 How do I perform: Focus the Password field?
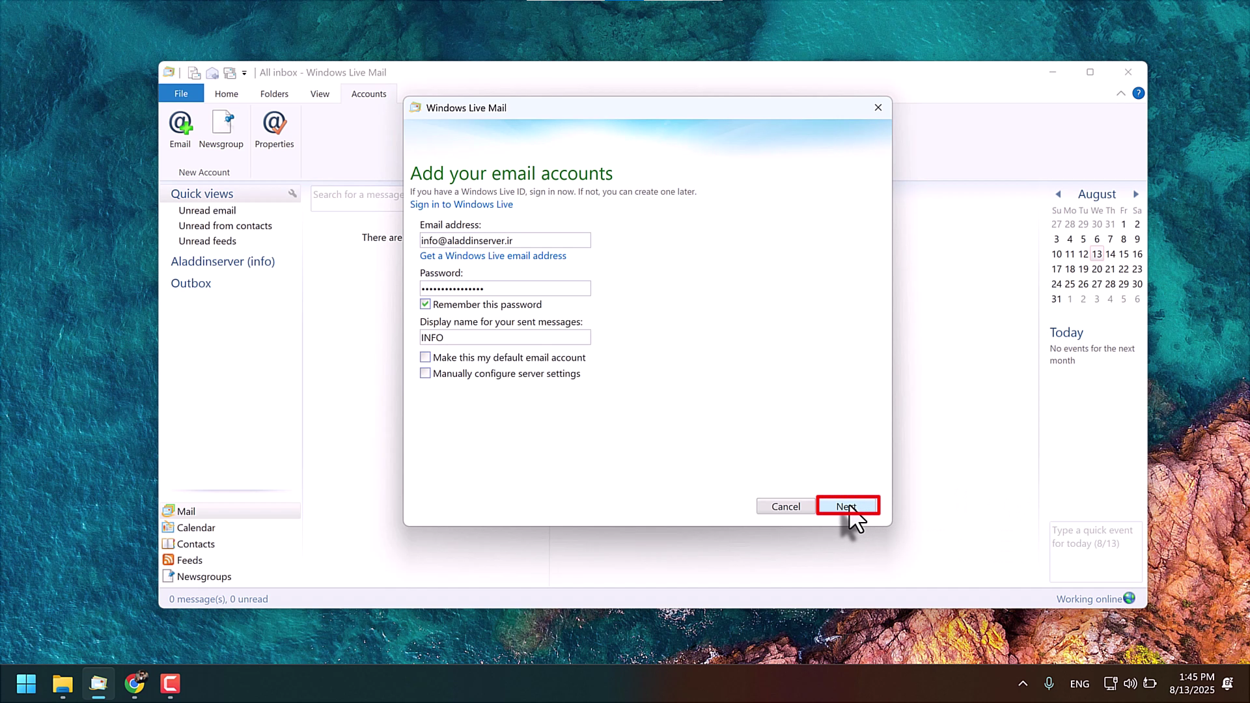[505, 288]
